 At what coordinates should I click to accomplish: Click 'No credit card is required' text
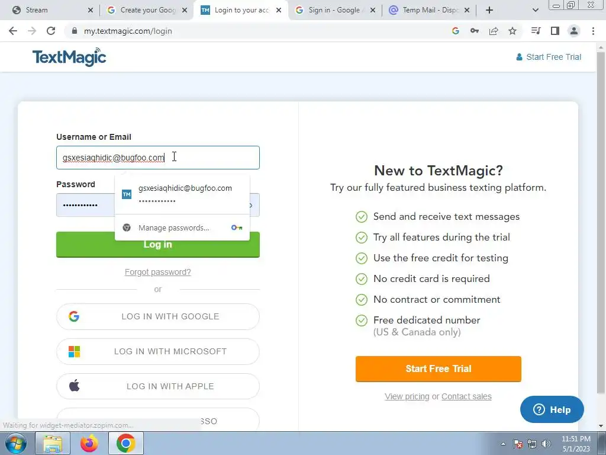(x=431, y=278)
